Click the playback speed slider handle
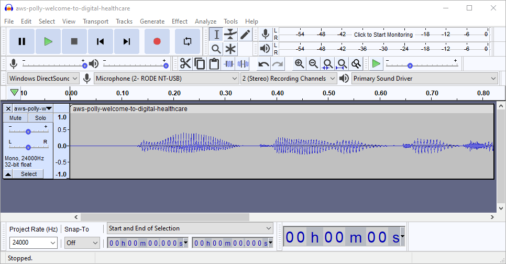 [x=410, y=65]
